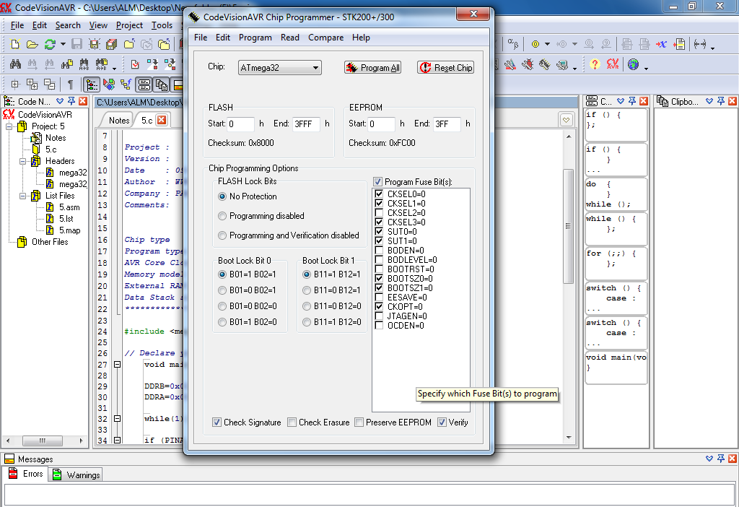Screen dimensions: 739x507
Task: Open 5.asm in the project tree
Action: tap(69, 207)
